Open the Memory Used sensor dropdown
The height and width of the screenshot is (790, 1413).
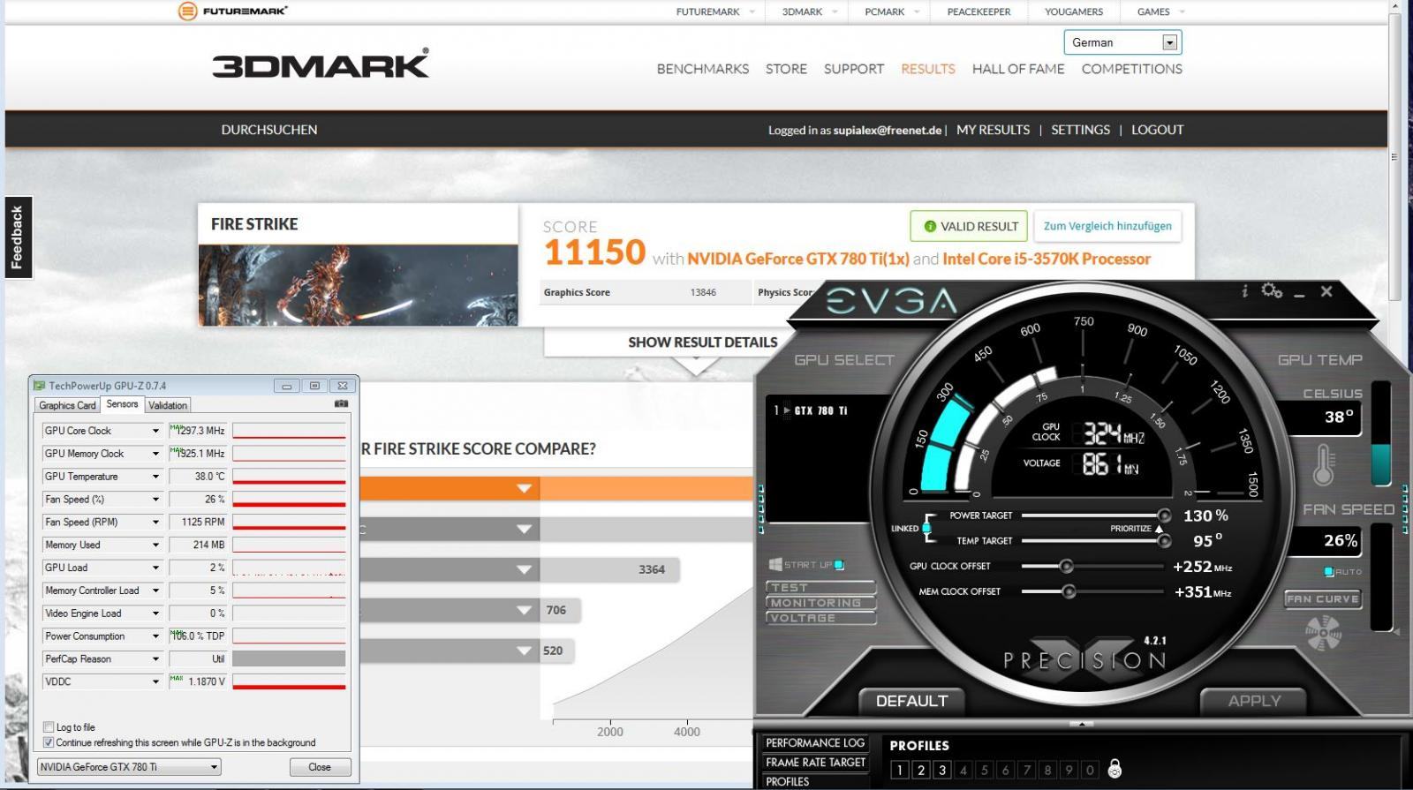(x=155, y=545)
